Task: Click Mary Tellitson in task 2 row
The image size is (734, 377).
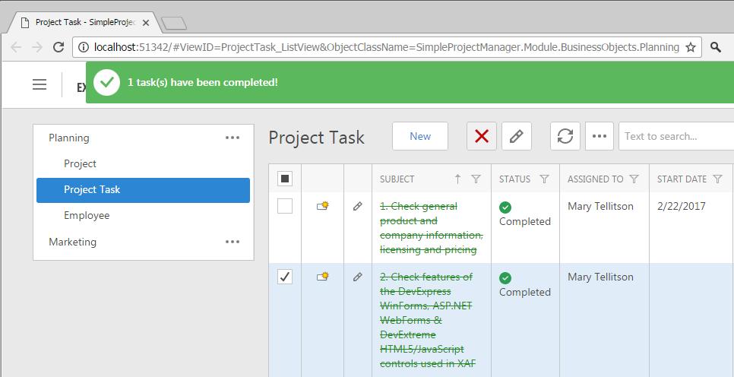Action: [x=600, y=277]
